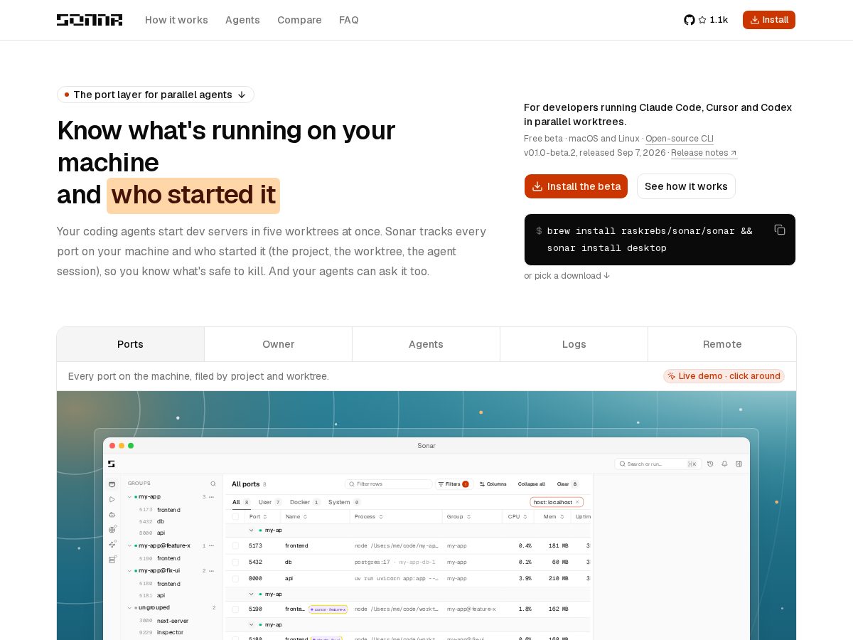
Task: Collapse the table group above port 5173
Action: tap(252, 530)
